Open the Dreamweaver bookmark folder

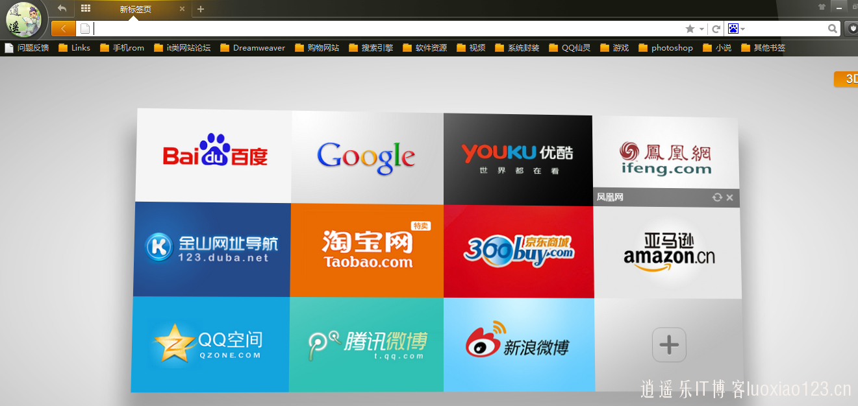pyautogui.click(x=252, y=47)
